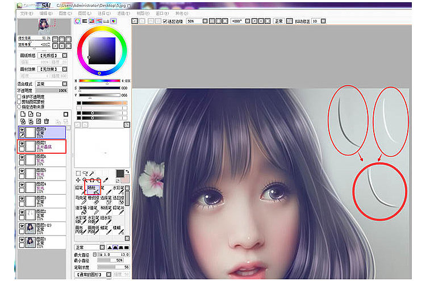Screen dimensions: 426x281
Task: Show the color wheel panel icon
Action: [x=78, y=21]
